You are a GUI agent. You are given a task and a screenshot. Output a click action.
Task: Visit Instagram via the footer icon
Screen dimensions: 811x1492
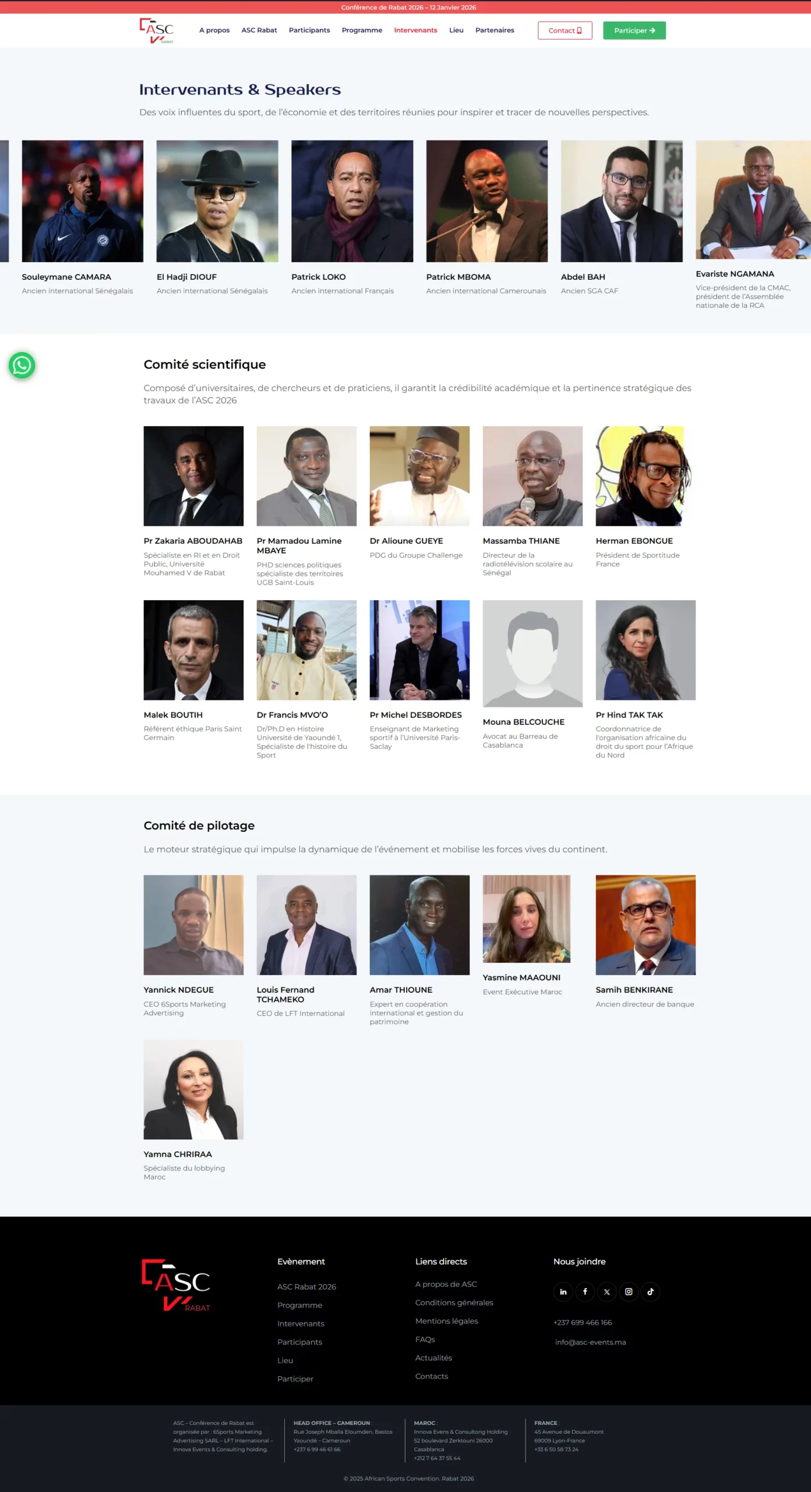point(629,1292)
